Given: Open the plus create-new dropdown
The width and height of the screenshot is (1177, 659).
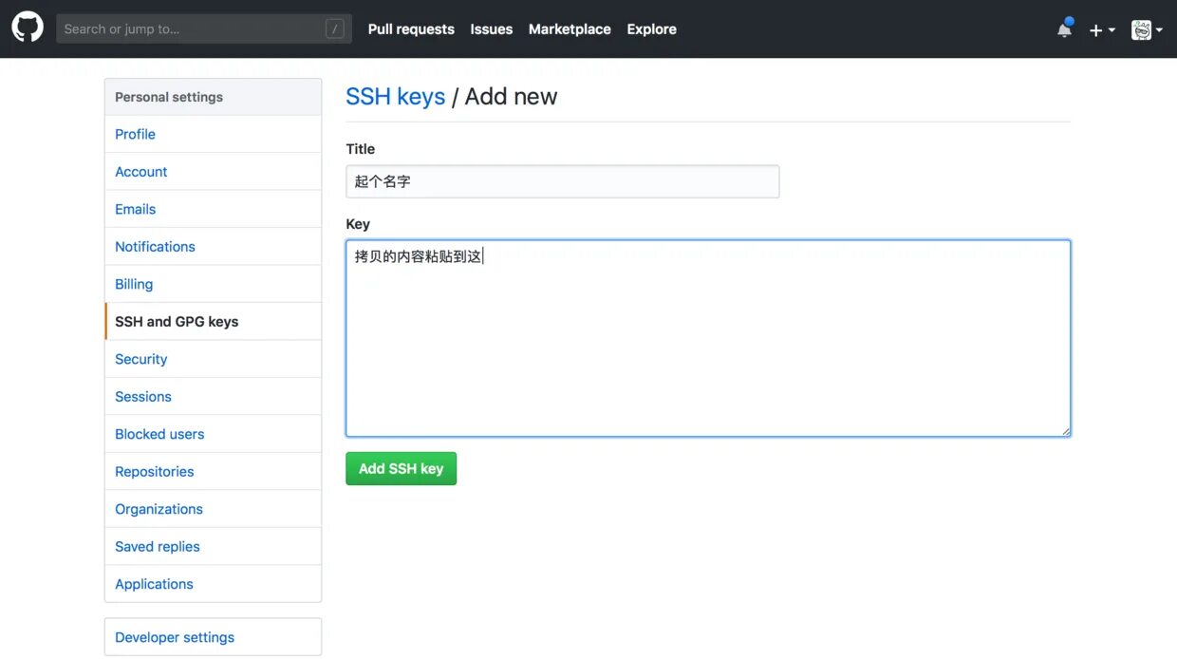Looking at the screenshot, I should (x=1101, y=30).
